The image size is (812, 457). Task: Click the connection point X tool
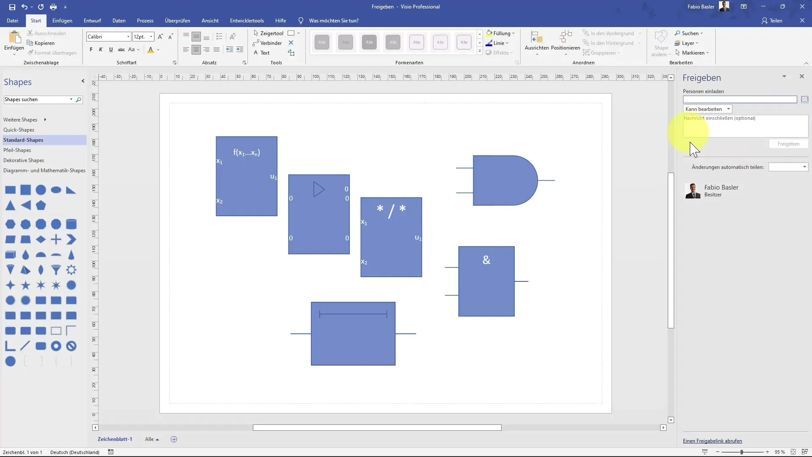(x=291, y=43)
